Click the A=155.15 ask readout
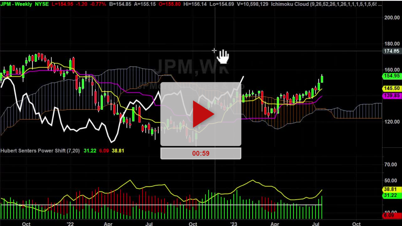402x226 pixels. click(x=145, y=4)
